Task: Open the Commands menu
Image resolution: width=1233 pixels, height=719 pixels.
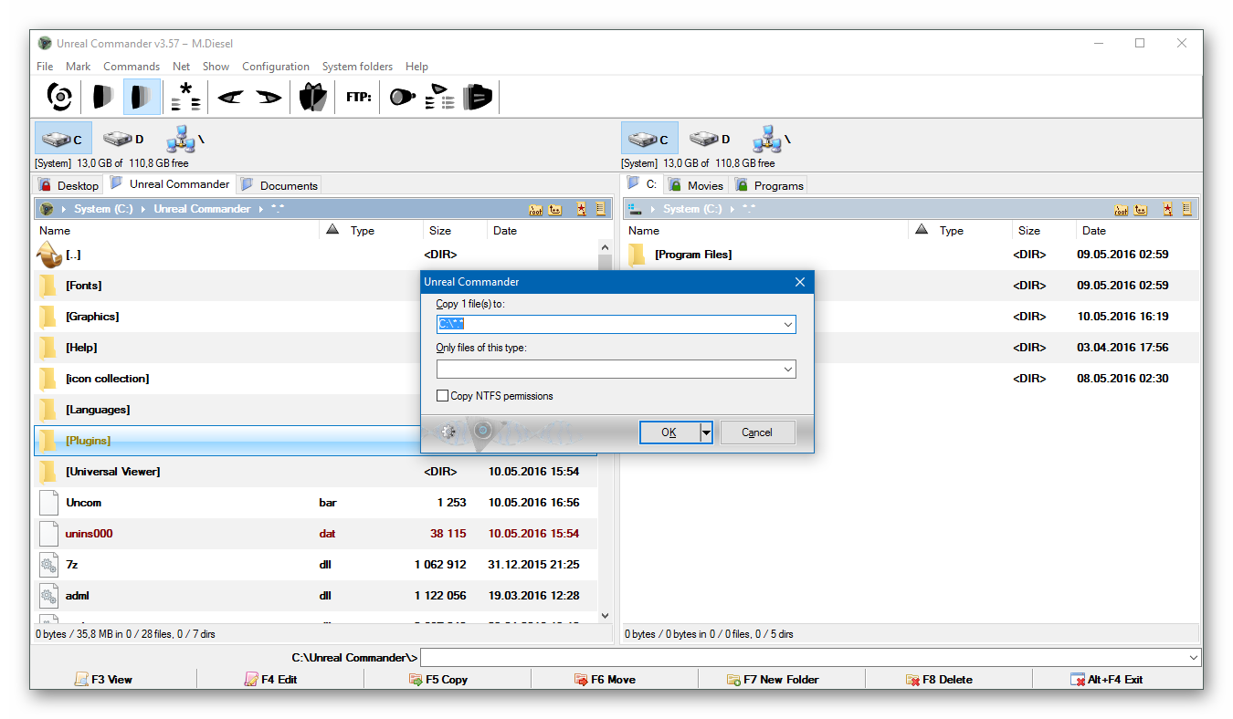Action: 132,67
